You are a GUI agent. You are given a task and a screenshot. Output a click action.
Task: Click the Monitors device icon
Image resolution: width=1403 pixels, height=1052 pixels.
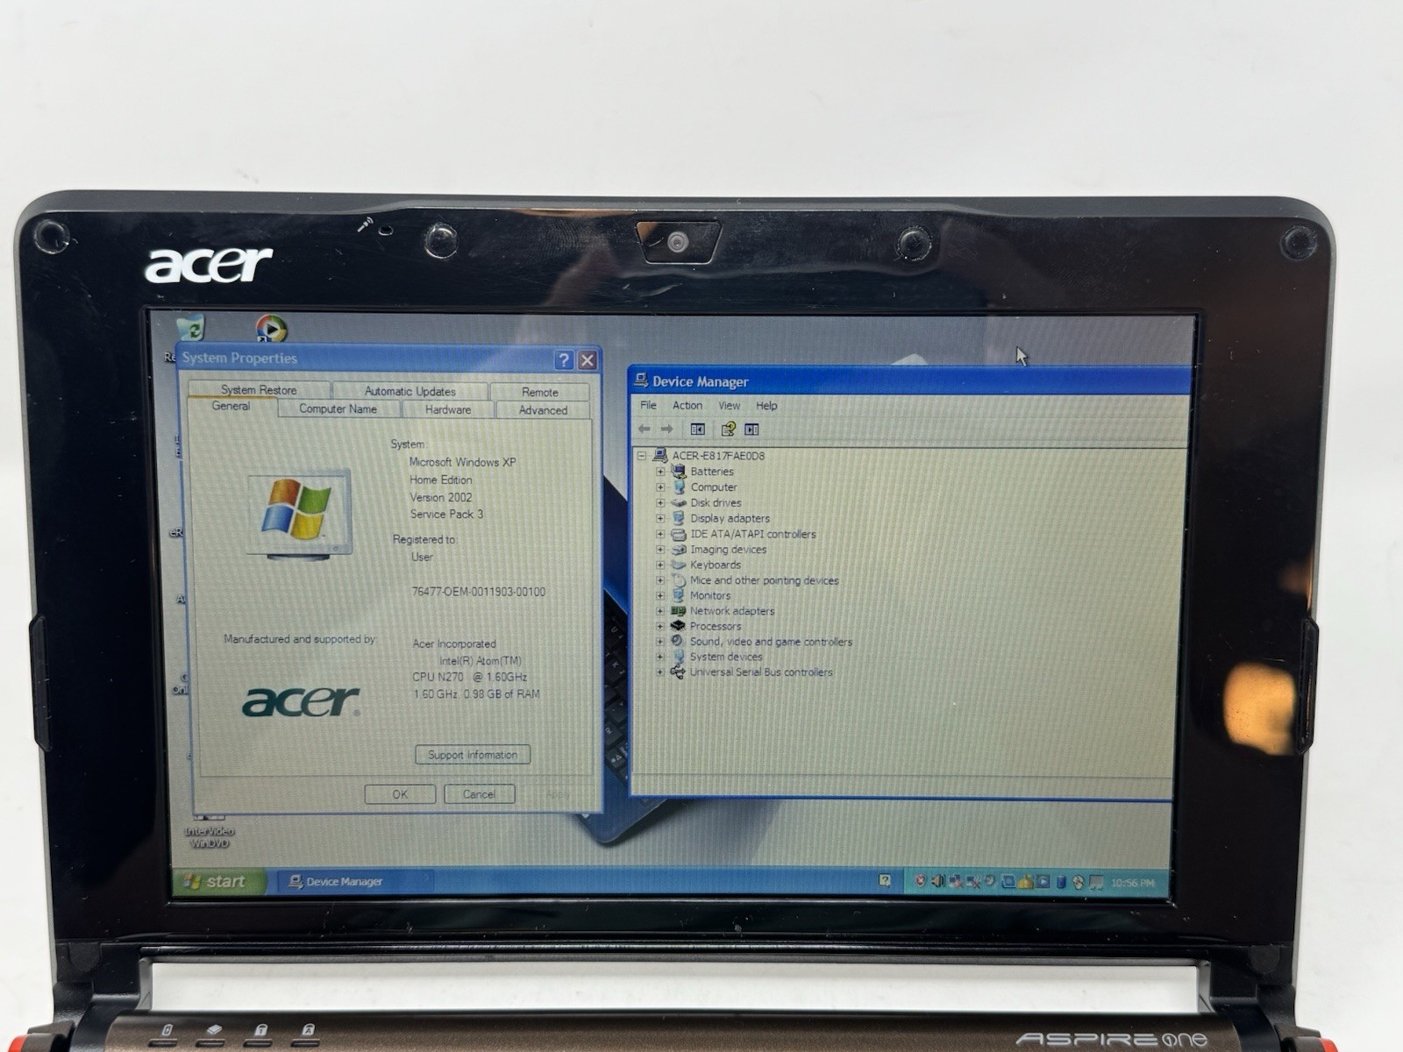click(x=678, y=595)
